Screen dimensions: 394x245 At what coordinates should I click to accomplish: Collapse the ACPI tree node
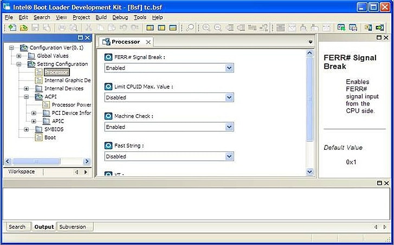click(26, 97)
